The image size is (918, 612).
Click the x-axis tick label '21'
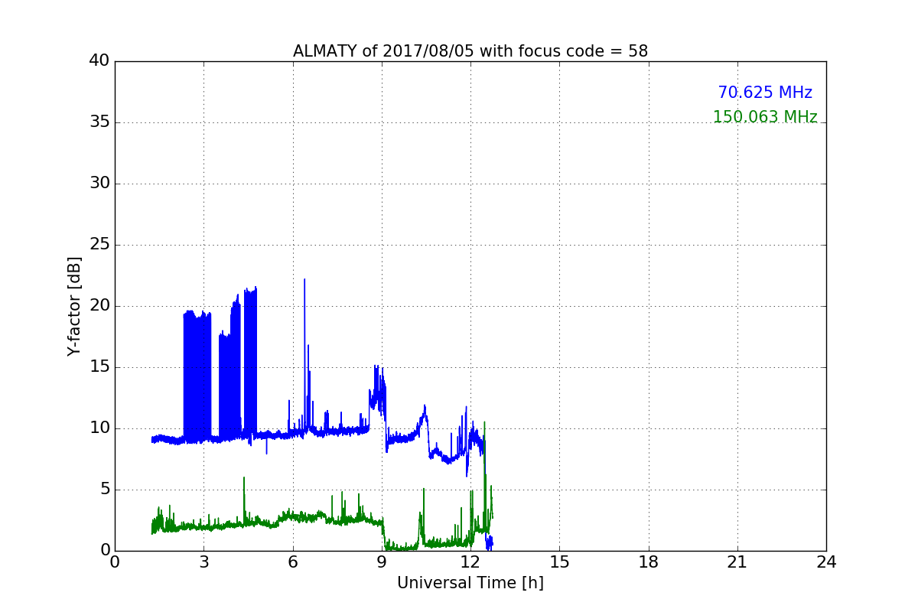737,562
